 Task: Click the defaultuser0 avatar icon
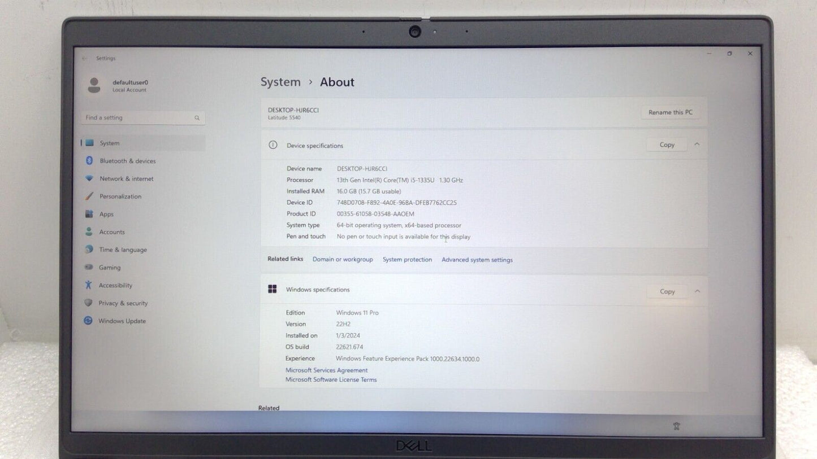[x=94, y=85]
